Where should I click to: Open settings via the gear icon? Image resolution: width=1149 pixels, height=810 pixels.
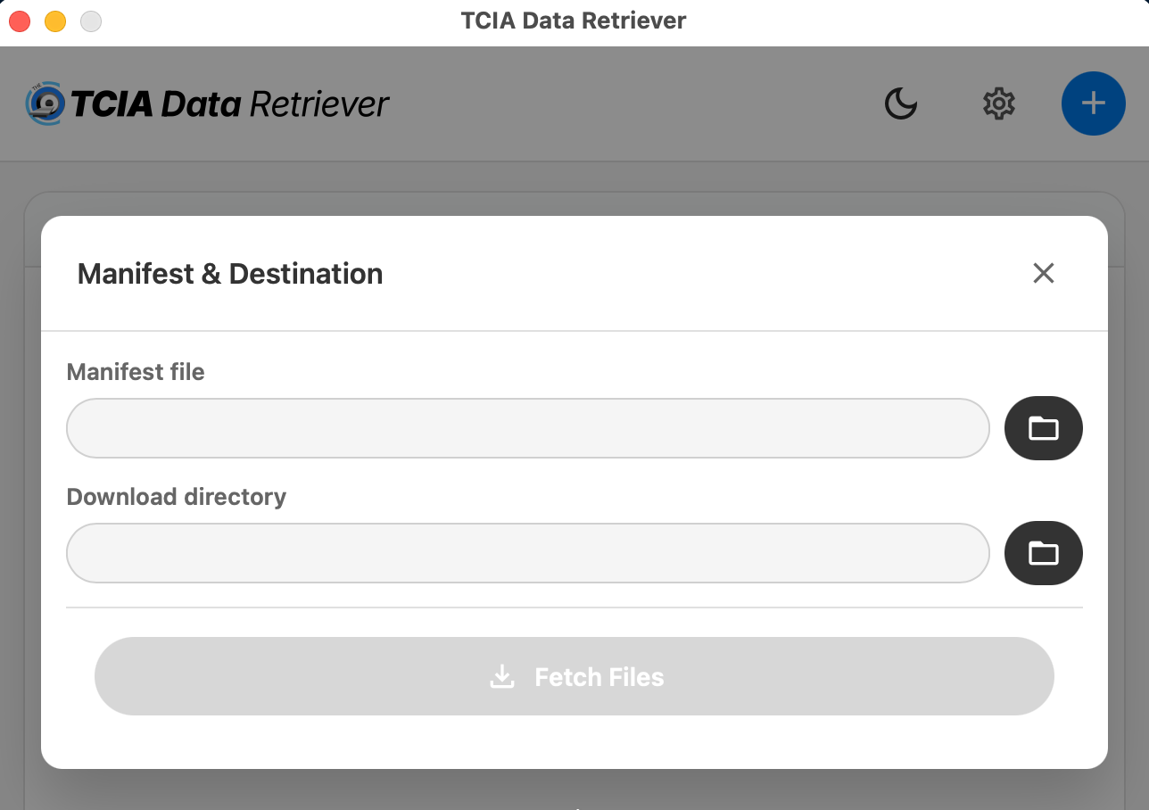pos(999,103)
